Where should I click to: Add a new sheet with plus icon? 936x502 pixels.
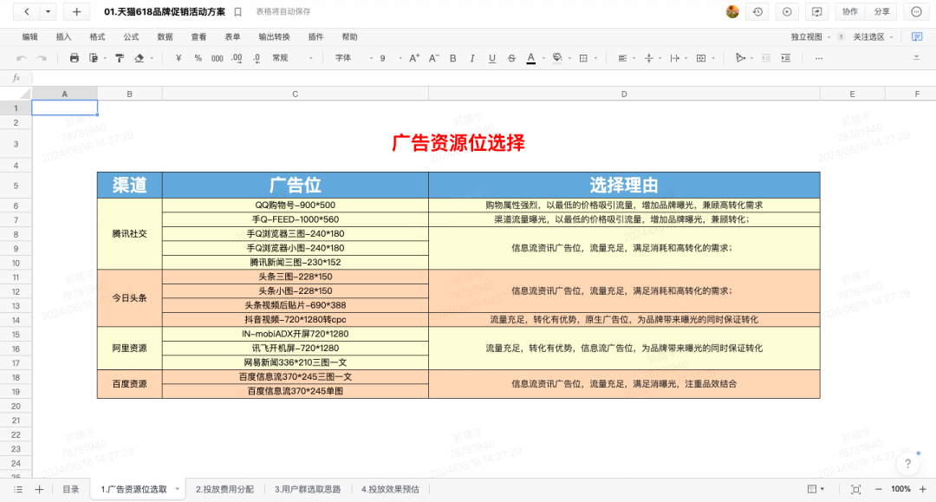pyautogui.click(x=39, y=489)
